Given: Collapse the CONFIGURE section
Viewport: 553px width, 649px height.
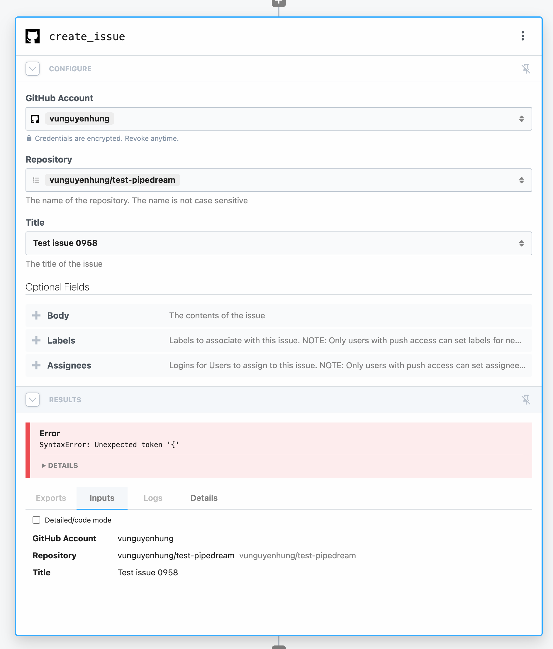Looking at the screenshot, I should tap(32, 69).
